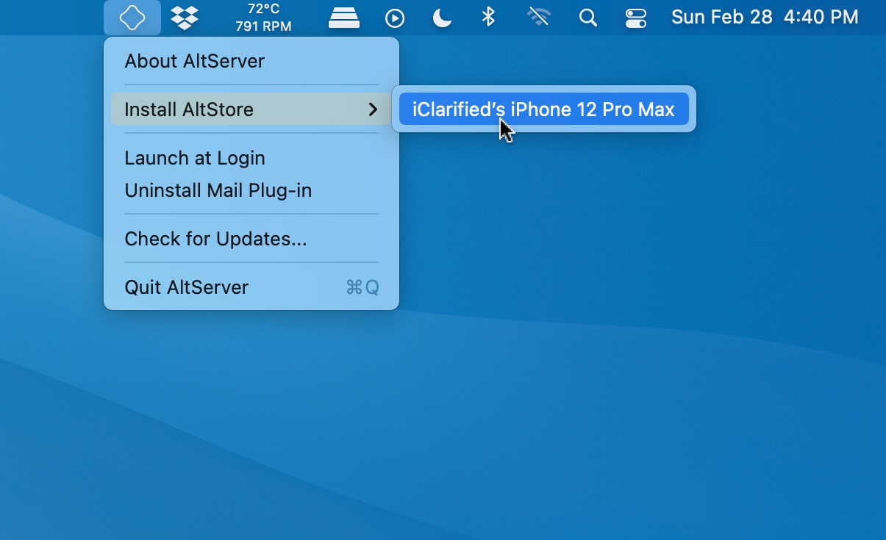
Task: Toggle Launch at Login
Action: (251, 158)
